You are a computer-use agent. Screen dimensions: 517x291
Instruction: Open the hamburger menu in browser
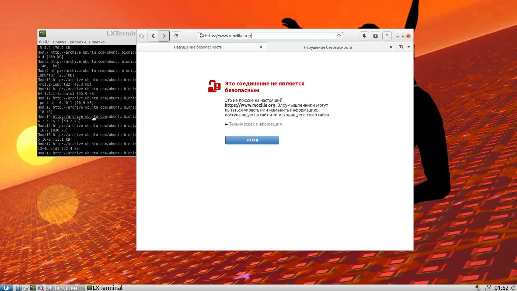click(x=387, y=36)
